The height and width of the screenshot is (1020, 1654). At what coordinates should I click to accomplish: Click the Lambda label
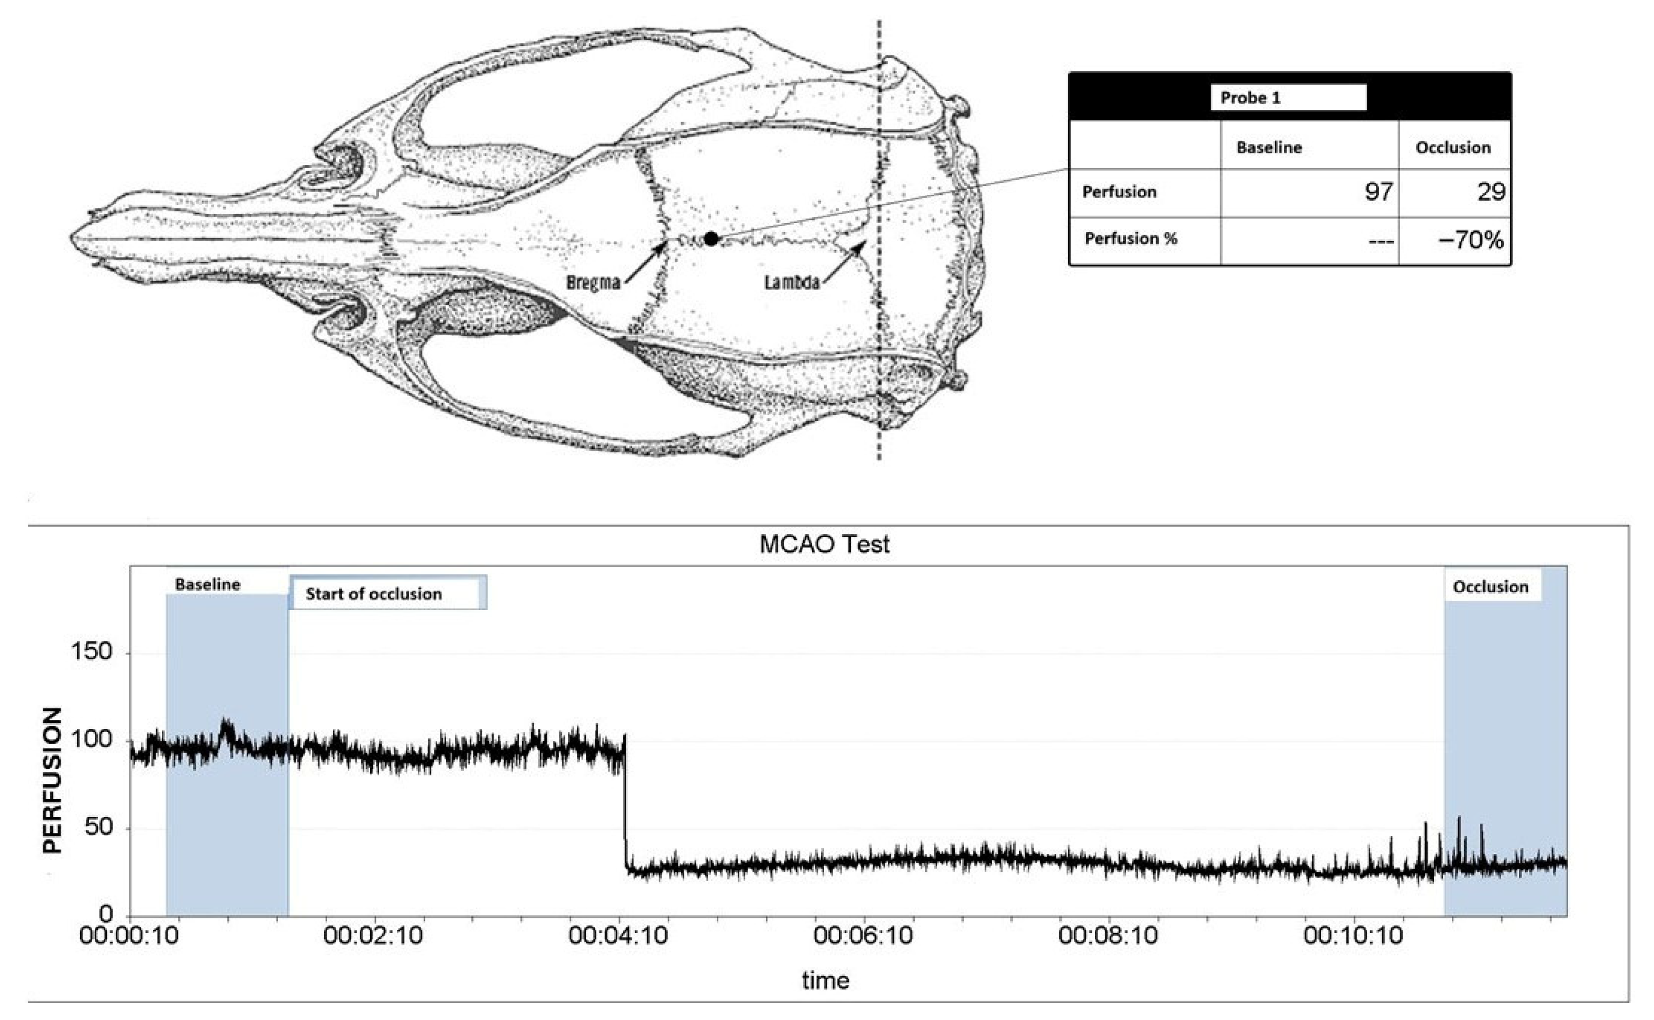[791, 282]
